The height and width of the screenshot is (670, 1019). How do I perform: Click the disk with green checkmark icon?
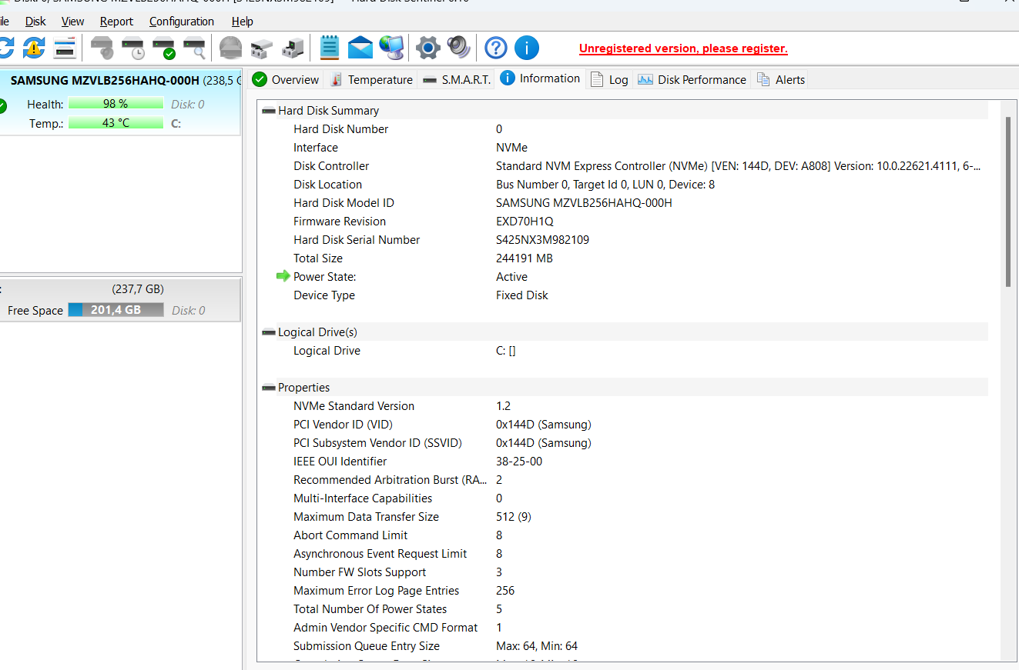coord(163,48)
